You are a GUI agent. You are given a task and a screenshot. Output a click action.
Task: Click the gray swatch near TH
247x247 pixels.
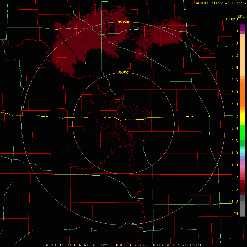click(x=242, y=210)
